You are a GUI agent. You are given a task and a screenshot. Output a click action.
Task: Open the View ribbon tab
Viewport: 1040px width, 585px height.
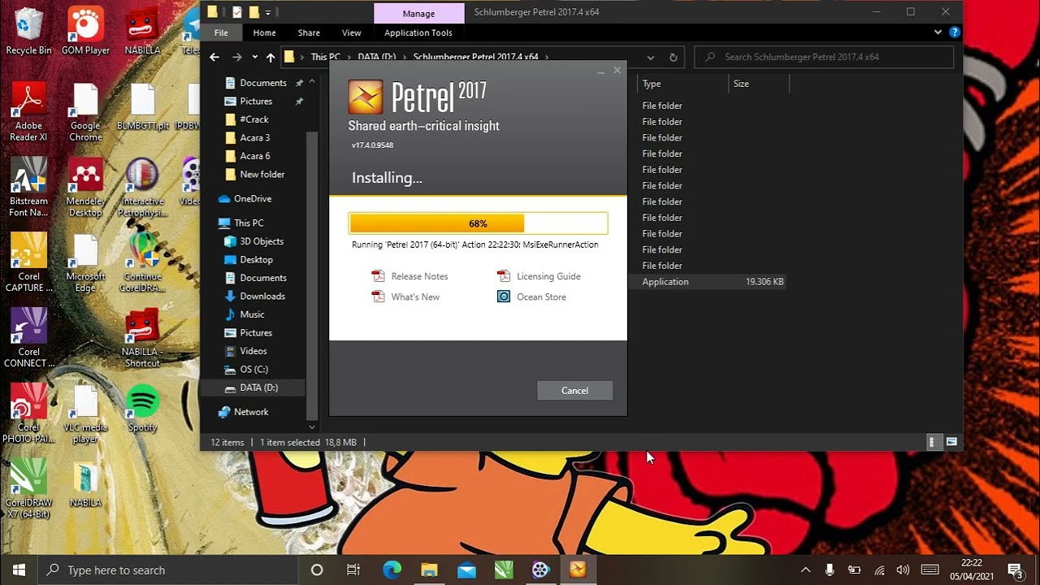pos(351,32)
